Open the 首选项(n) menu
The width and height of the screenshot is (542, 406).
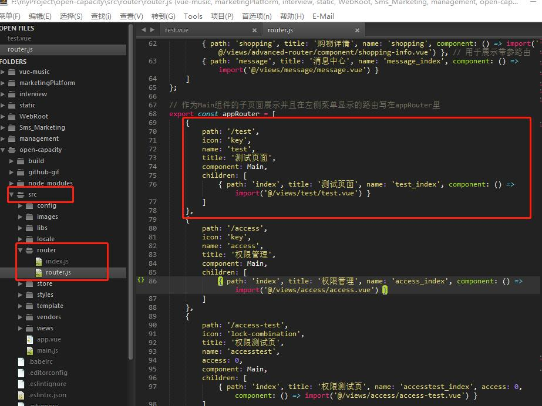pos(257,16)
